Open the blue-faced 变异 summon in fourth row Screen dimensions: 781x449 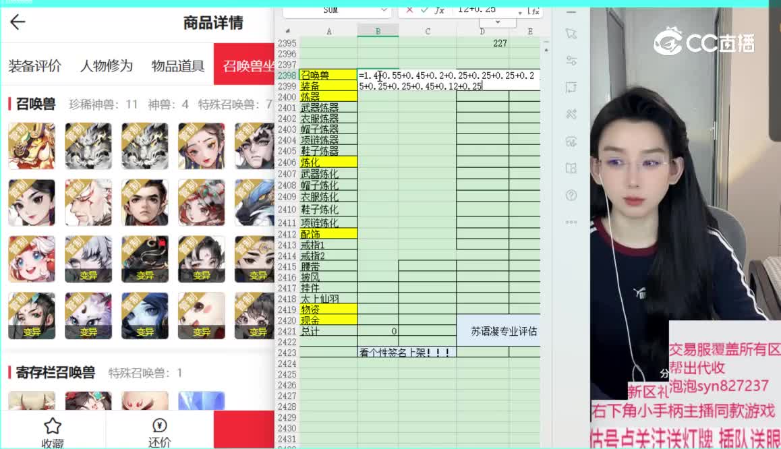tap(145, 316)
